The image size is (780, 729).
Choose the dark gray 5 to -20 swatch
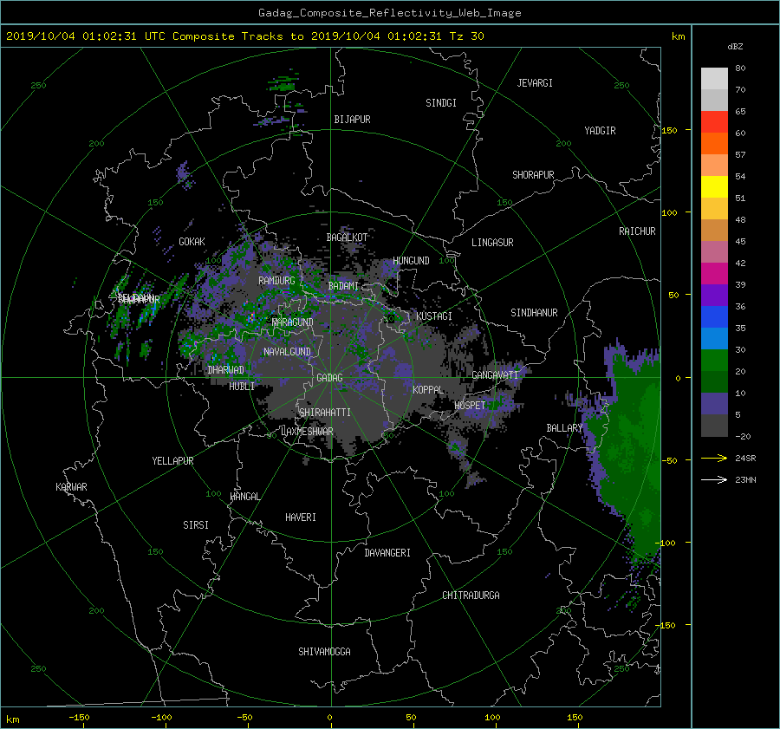[x=714, y=426]
